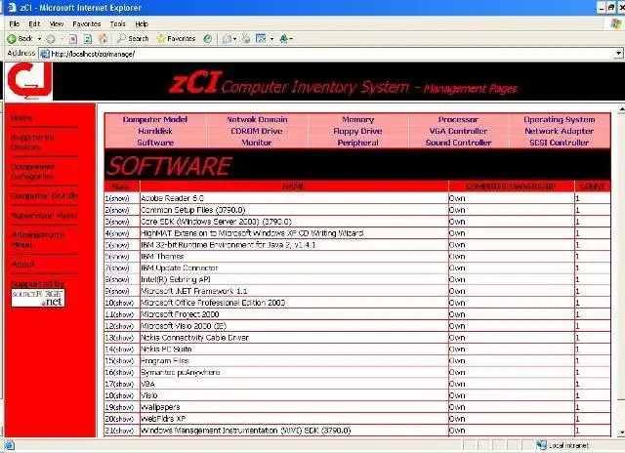Click the IE title bar document icon

point(13,8)
